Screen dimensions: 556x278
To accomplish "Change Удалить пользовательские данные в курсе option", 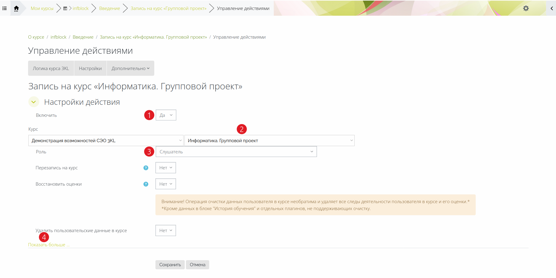I will click(165, 231).
